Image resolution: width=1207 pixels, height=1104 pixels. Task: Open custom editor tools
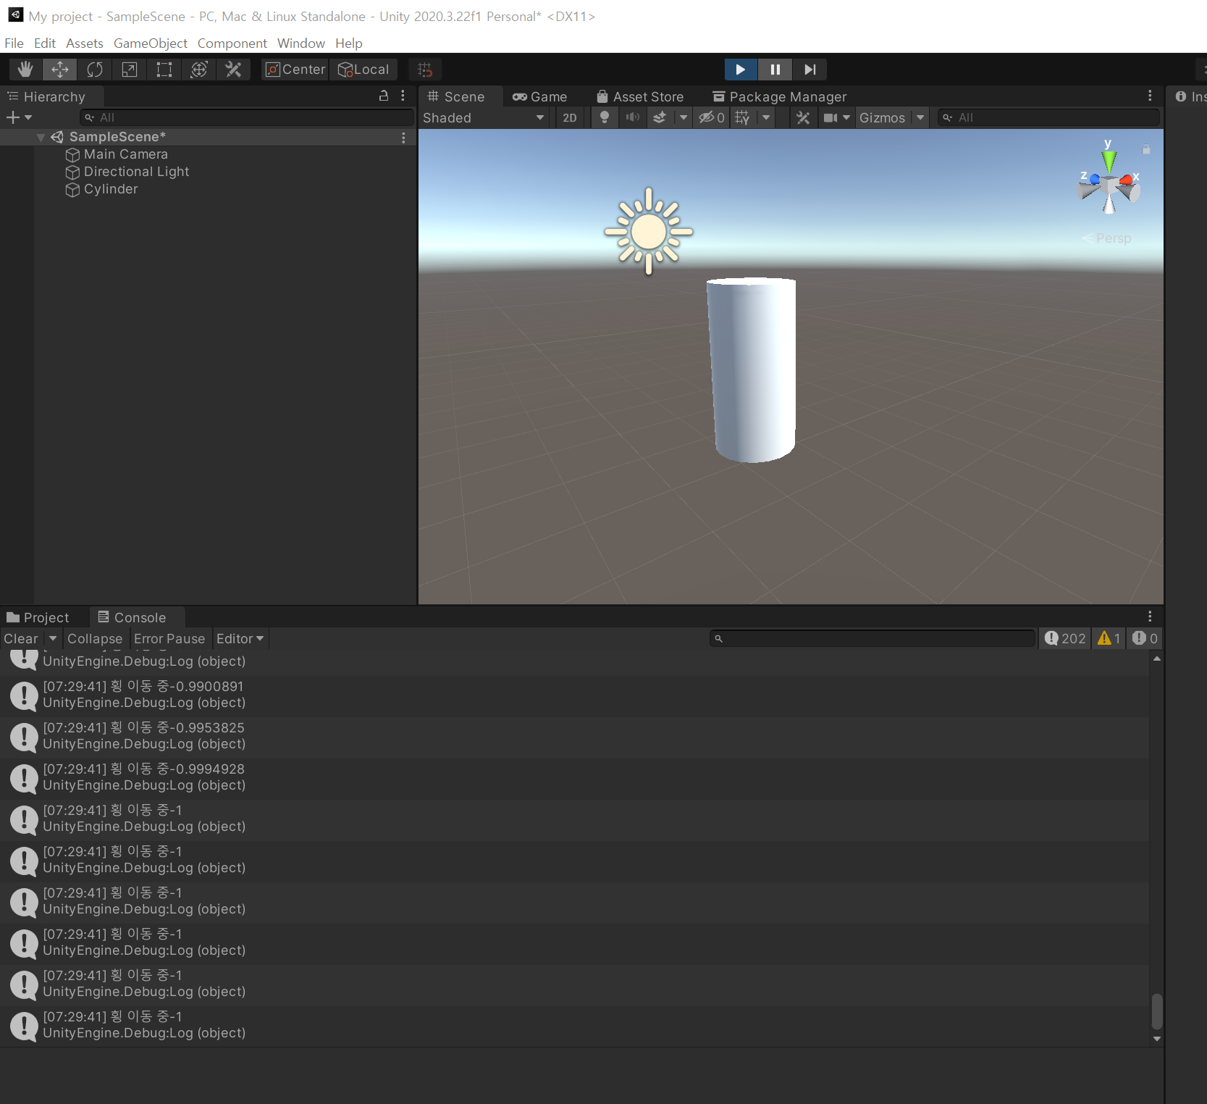pos(233,70)
